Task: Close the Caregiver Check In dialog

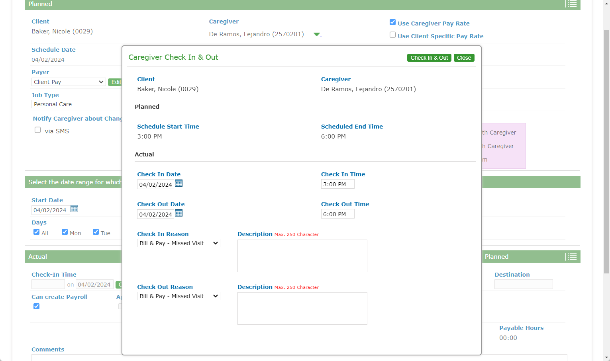Action: coord(464,58)
